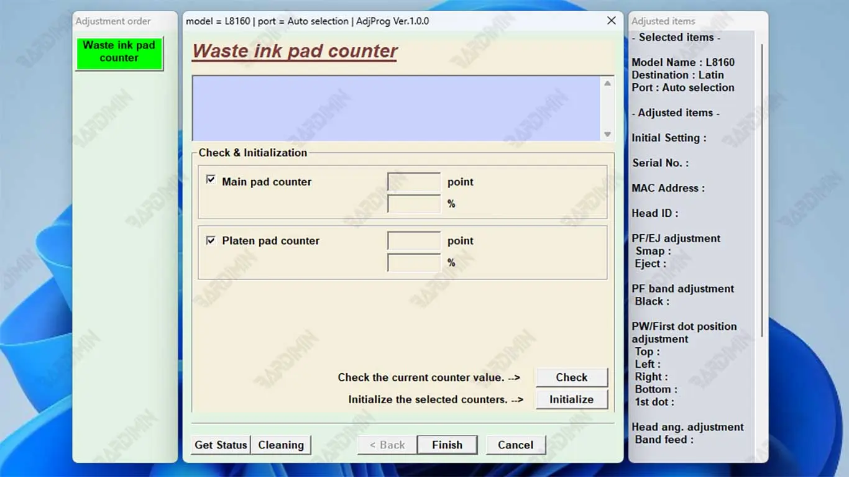Select Waste ink pad counter in Adjustment order

pyautogui.click(x=119, y=53)
